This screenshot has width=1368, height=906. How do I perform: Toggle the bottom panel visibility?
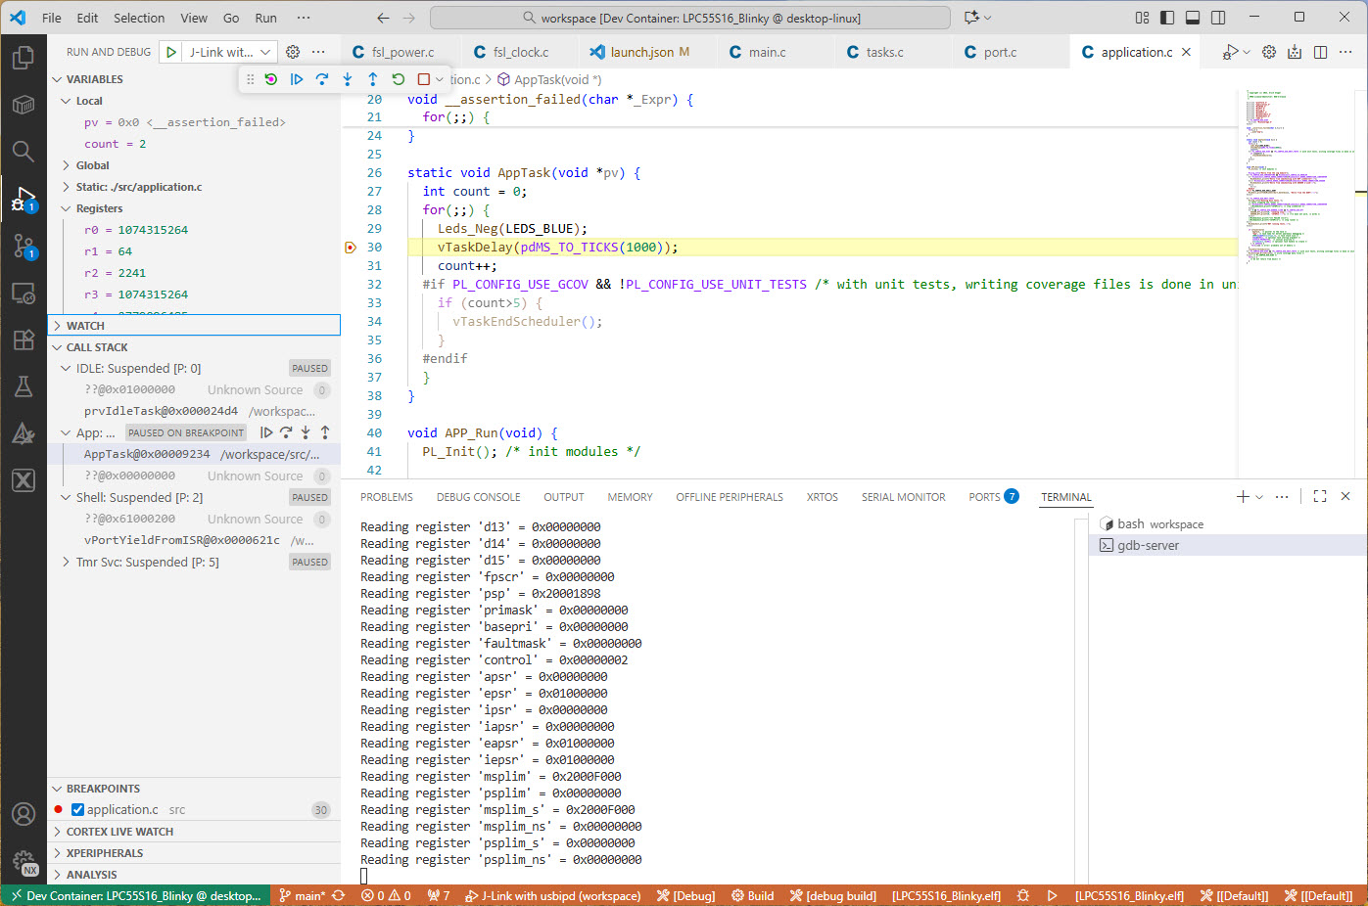[1193, 18]
